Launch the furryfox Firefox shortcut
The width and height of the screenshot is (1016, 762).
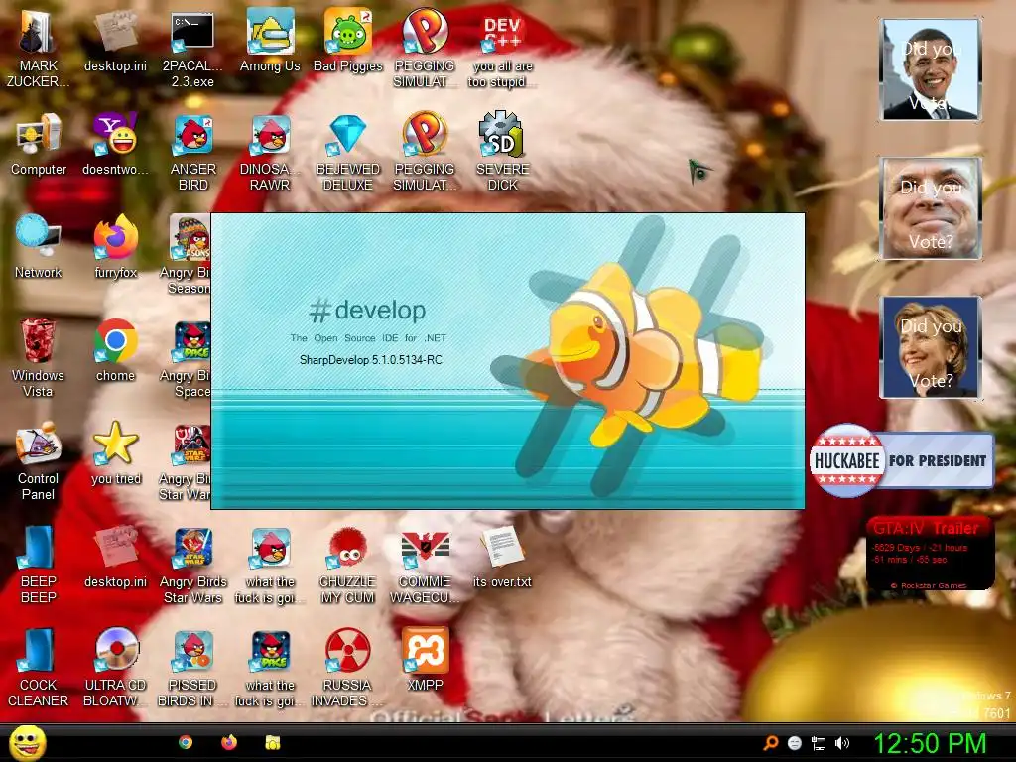[115, 247]
